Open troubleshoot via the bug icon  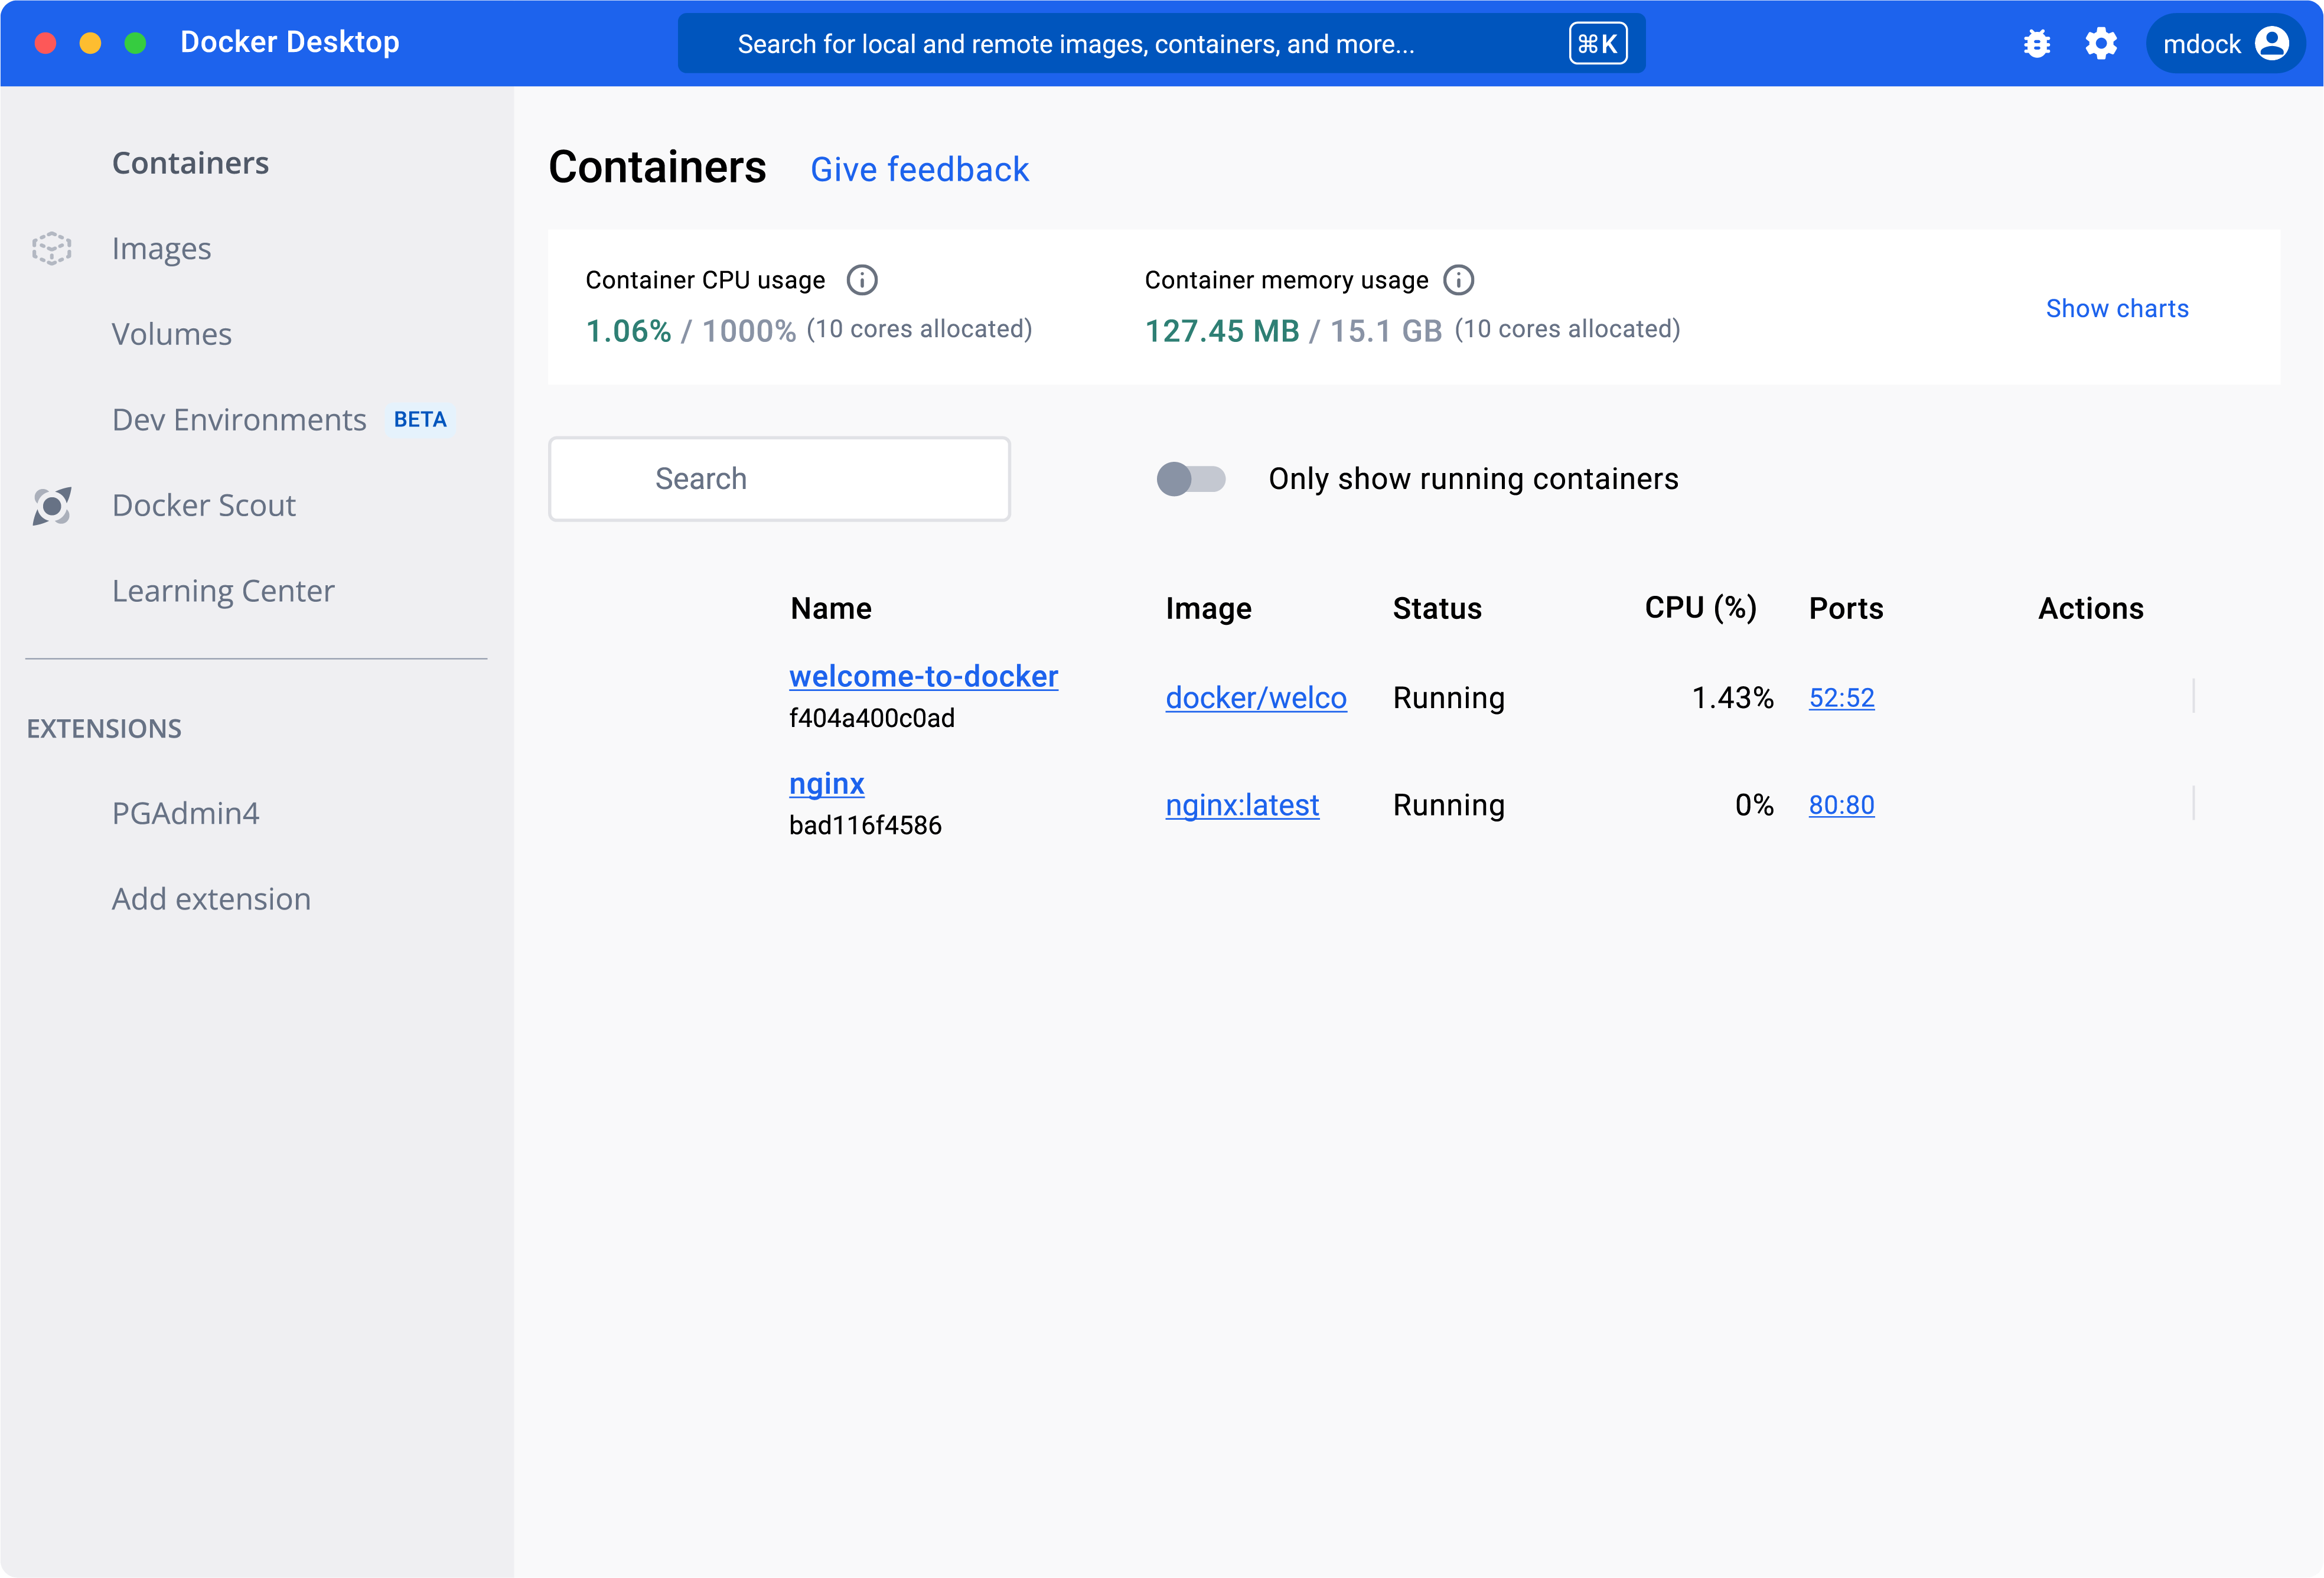(2036, 44)
